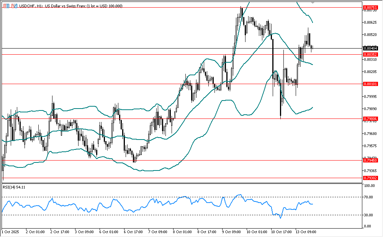Click the gray chart shift triangle marker

(x=313, y=3)
